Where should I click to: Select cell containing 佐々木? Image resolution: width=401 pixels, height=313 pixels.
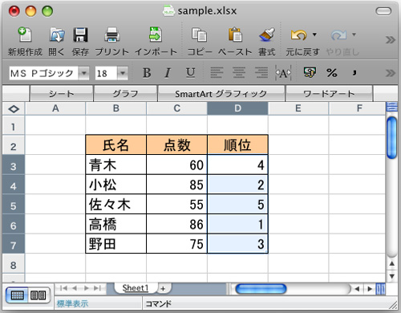tap(116, 204)
